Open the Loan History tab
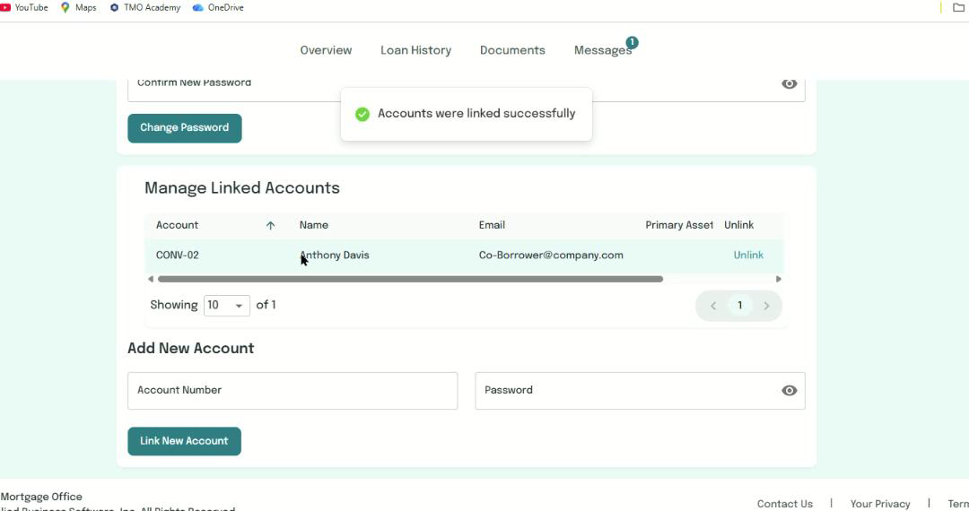Viewport: 969px width, 511px height. [415, 50]
